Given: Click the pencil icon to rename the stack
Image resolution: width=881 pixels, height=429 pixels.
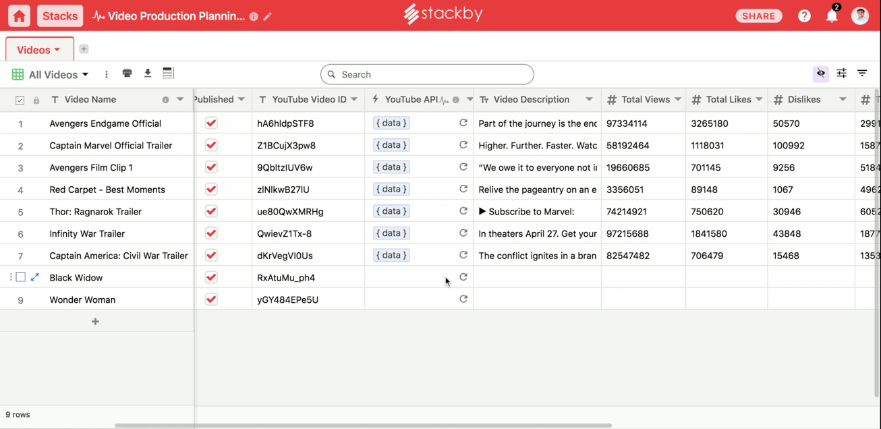Looking at the screenshot, I should [268, 16].
